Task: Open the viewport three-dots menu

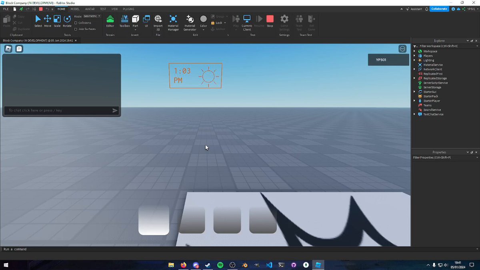Action: 402,49
